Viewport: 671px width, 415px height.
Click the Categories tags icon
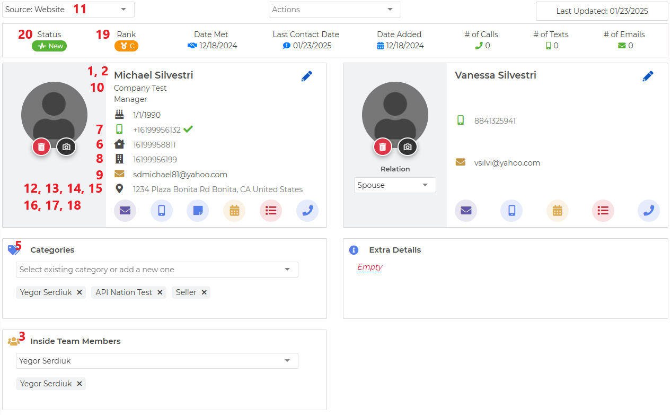click(14, 250)
